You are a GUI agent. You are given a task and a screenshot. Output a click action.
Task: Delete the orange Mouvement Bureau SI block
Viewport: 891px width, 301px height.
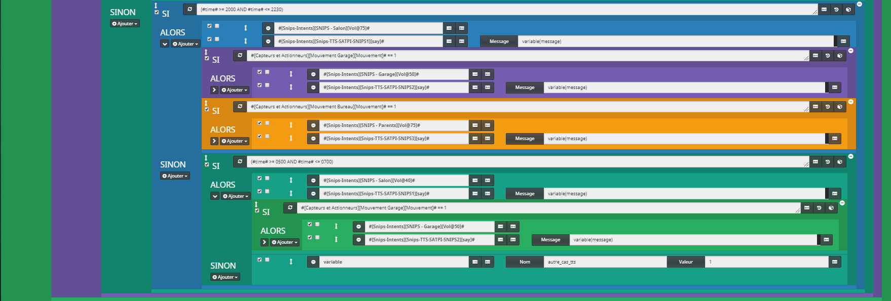(850, 102)
